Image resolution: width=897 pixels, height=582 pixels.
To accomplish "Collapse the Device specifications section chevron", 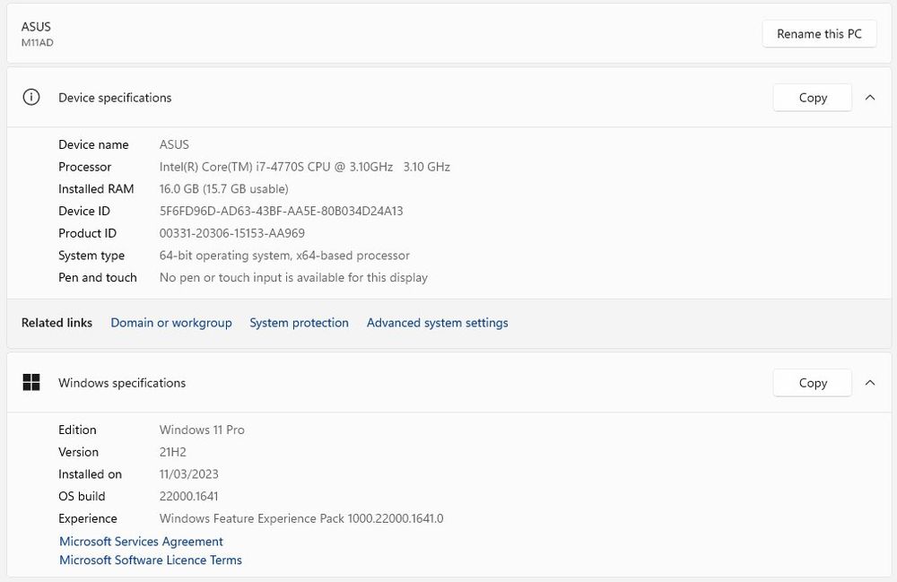I will point(869,97).
